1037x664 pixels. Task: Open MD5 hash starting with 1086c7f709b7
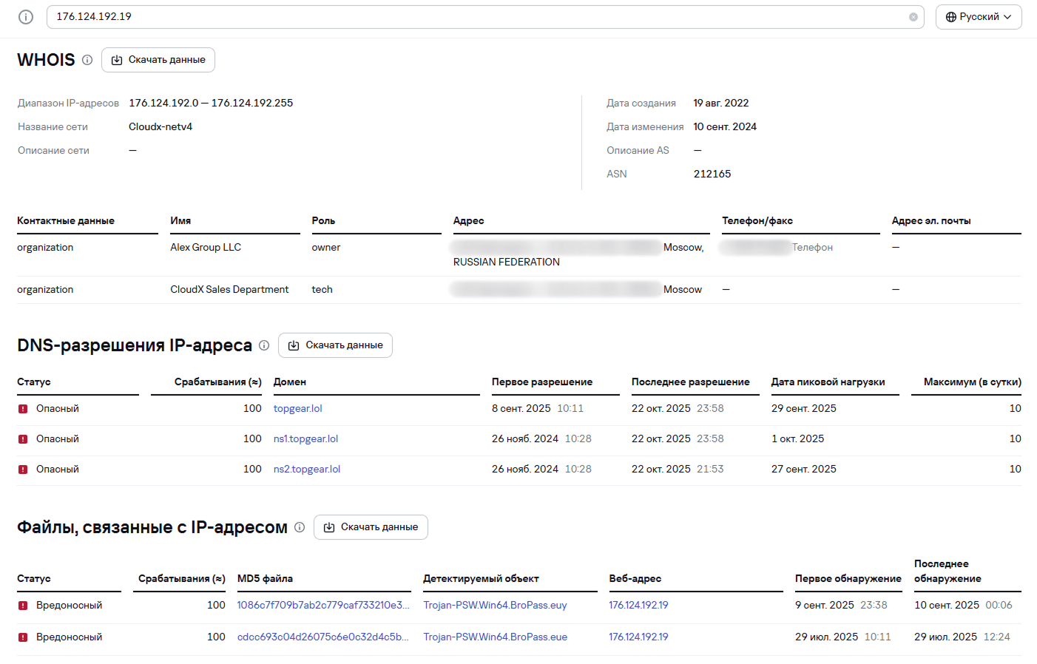(x=322, y=606)
